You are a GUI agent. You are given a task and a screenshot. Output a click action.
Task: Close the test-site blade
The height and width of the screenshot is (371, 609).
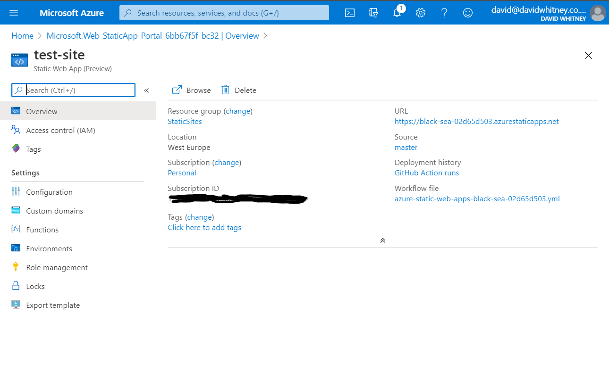[588, 56]
